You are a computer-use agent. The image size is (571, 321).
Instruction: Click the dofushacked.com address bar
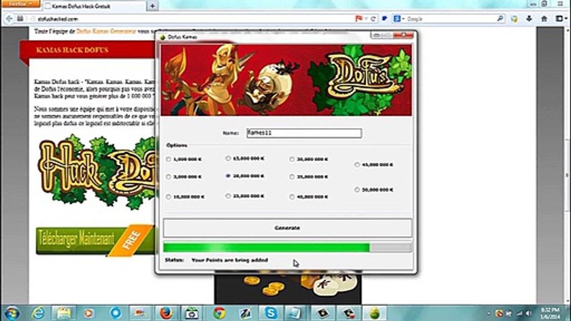click(x=187, y=19)
